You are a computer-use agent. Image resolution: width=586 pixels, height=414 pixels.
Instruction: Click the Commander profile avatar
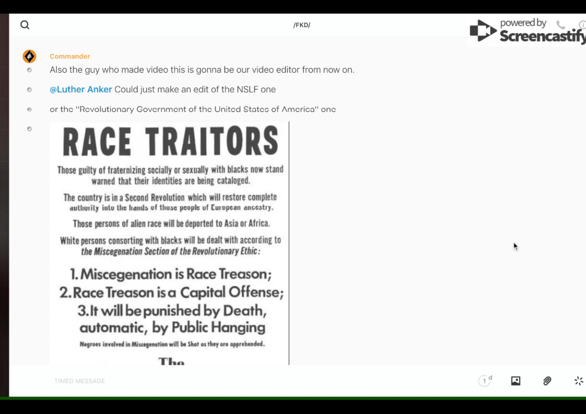click(29, 56)
